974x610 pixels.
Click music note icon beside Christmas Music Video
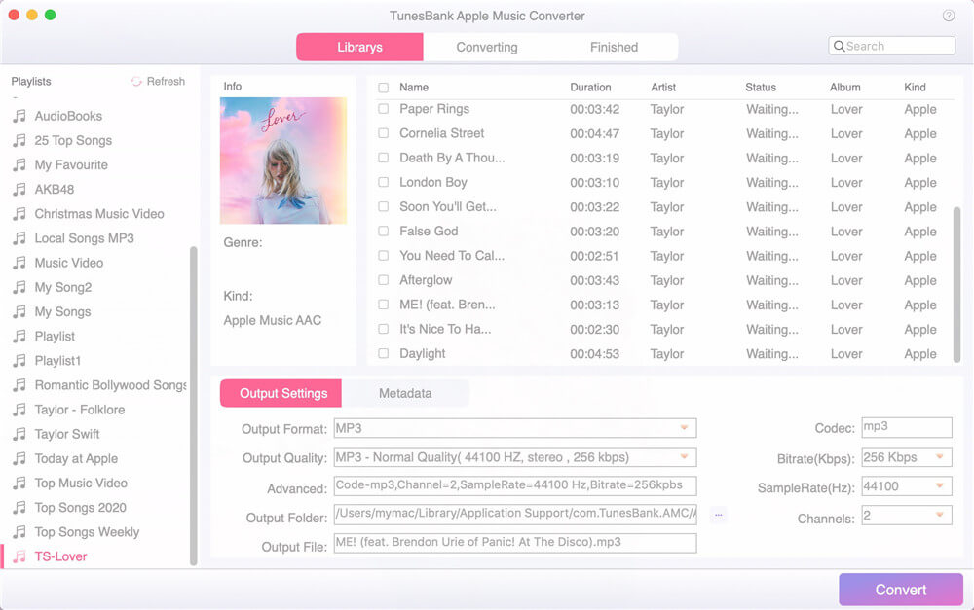pos(19,213)
